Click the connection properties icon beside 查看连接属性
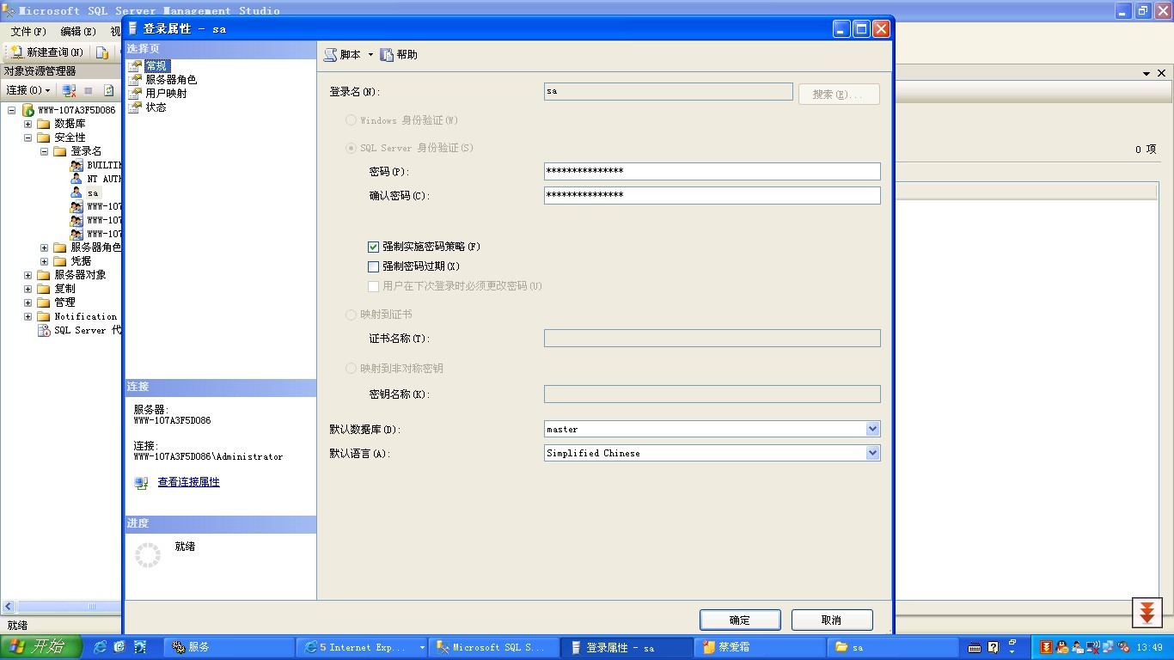Screen dimensions: 1174x660 tap(142, 483)
